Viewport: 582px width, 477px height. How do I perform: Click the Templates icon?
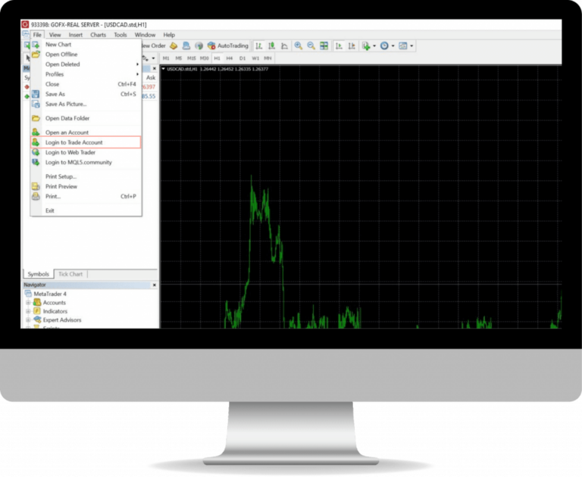[402, 45]
